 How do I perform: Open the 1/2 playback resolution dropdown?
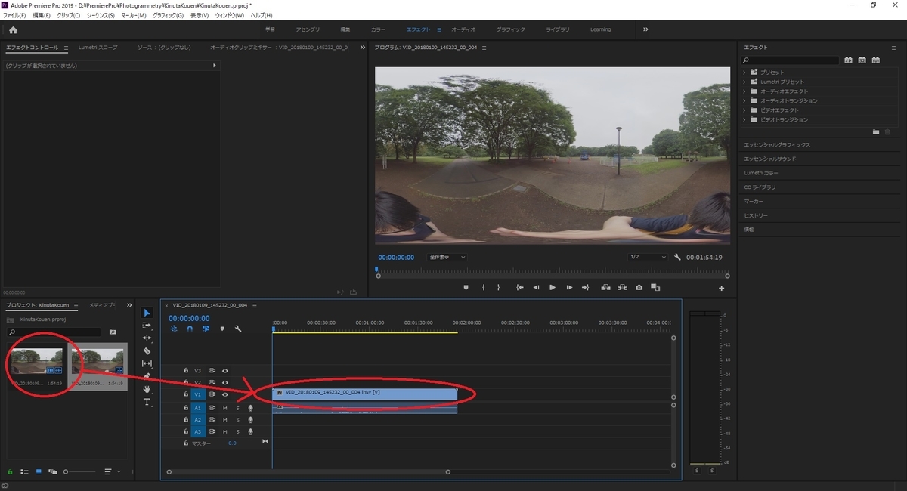[x=648, y=257]
